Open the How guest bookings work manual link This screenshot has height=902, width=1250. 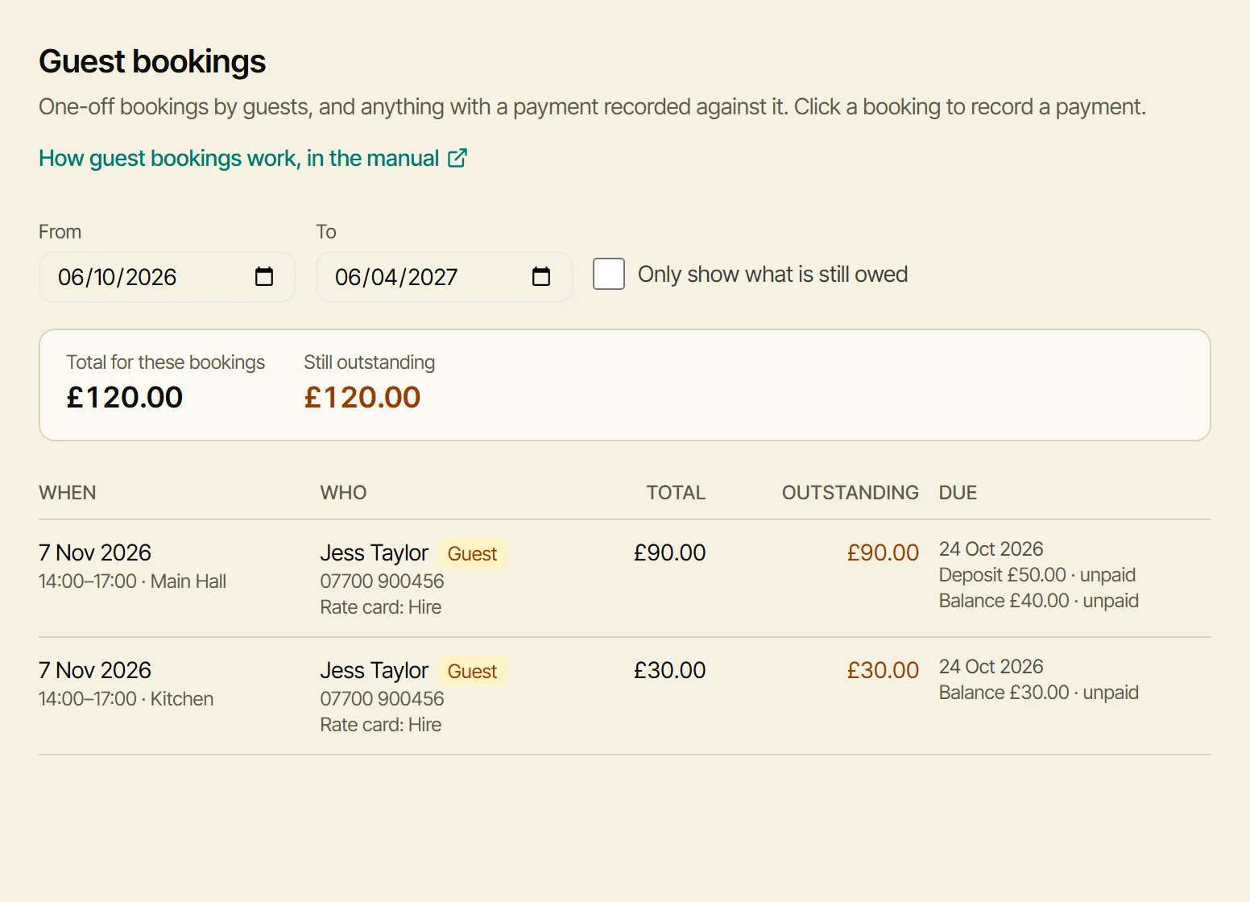pos(253,158)
